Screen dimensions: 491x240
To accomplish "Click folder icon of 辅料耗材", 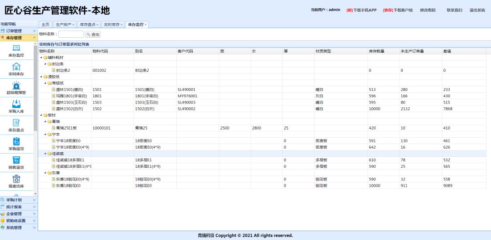I will [x=45, y=58].
